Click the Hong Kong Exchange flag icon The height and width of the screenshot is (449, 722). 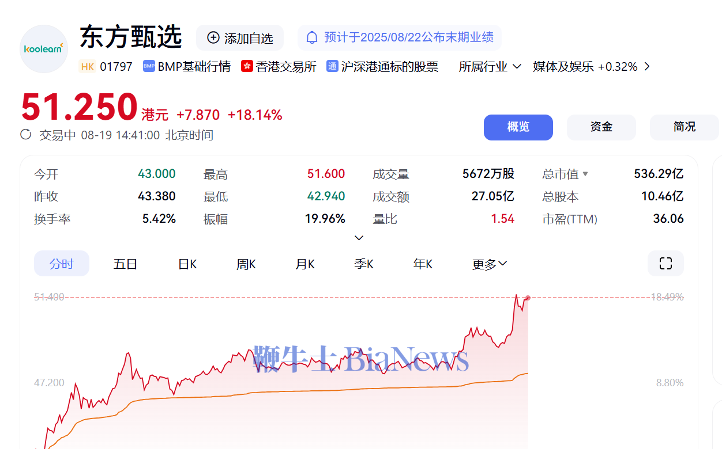pos(247,67)
